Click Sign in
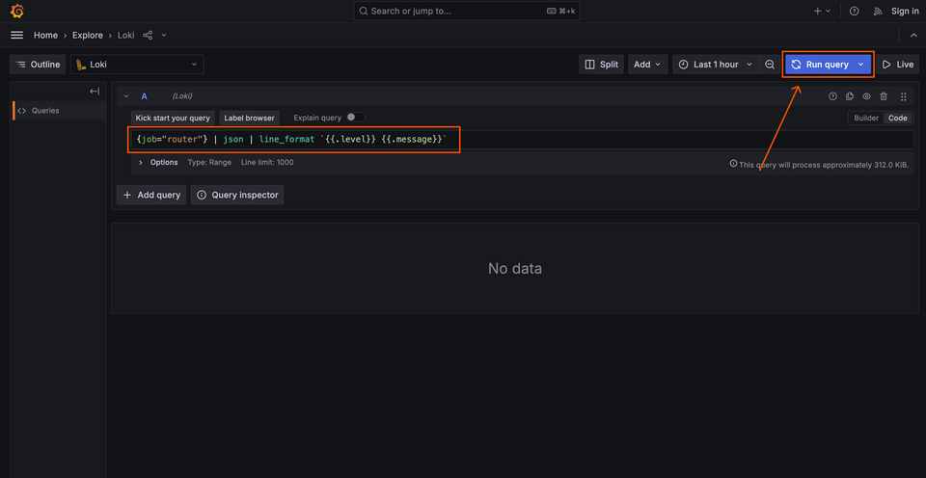926x478 pixels. coord(905,12)
